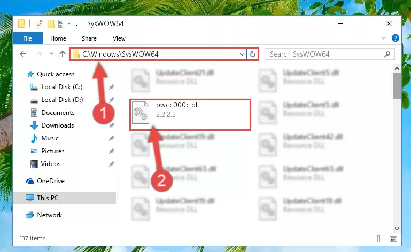The width and height of the screenshot is (411, 252).
Task: Click the New folder icon in the title bar
Action: [51, 24]
